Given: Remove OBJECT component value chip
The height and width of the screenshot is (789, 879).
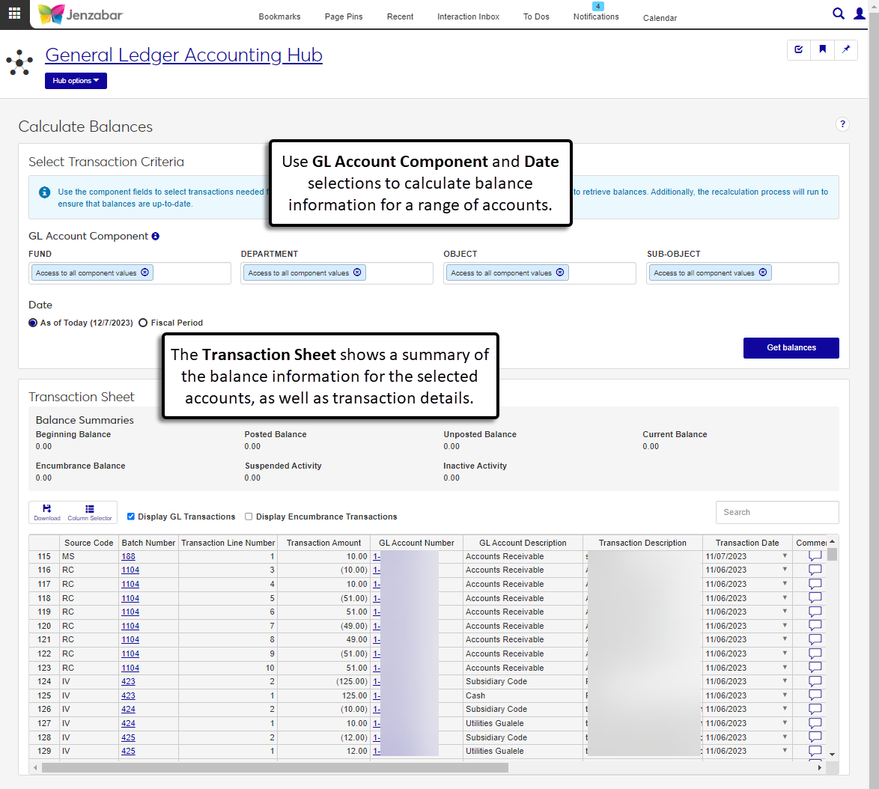Looking at the screenshot, I should tap(560, 272).
